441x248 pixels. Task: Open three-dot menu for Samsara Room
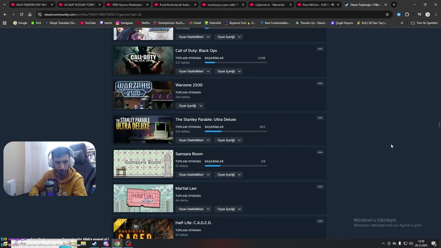click(320, 152)
